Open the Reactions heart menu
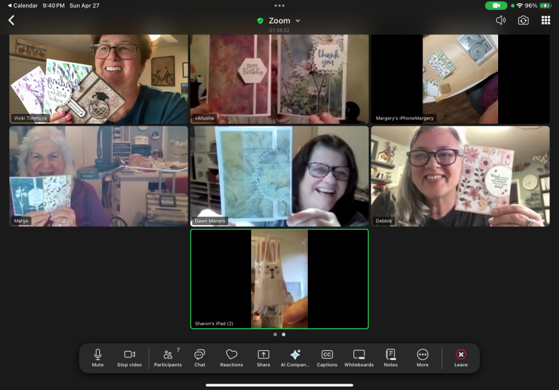 point(232,358)
